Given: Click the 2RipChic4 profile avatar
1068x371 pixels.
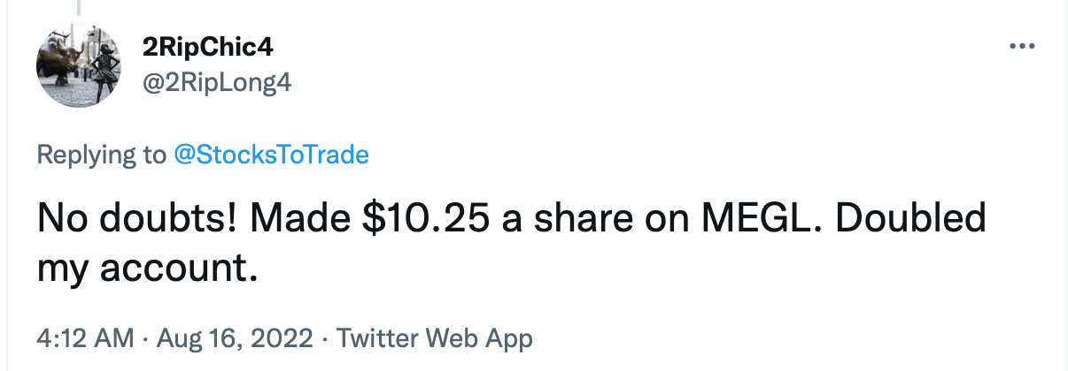Looking at the screenshot, I should coord(77,65).
